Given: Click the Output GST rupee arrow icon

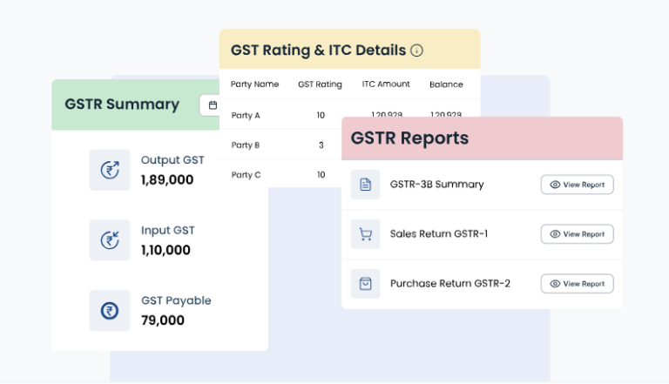Looking at the screenshot, I should [x=110, y=170].
